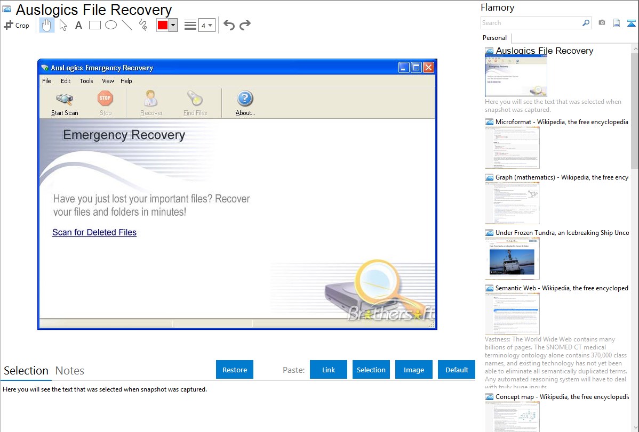Open the View menu in Emergency Recovery
639x432 pixels.
pos(108,81)
